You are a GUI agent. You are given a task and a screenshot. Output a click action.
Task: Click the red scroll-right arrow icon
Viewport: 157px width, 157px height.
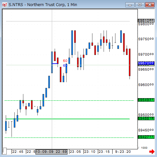click(x=152, y=152)
